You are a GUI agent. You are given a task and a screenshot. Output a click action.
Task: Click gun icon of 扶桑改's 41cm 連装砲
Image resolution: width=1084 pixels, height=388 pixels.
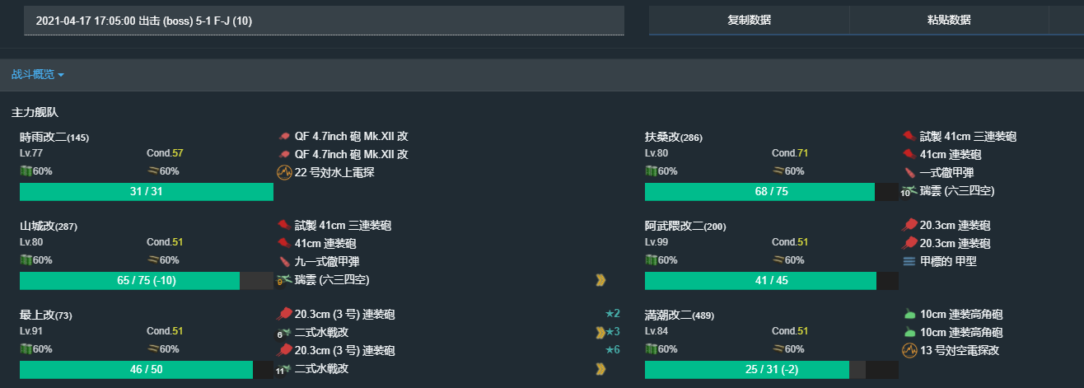[909, 155]
